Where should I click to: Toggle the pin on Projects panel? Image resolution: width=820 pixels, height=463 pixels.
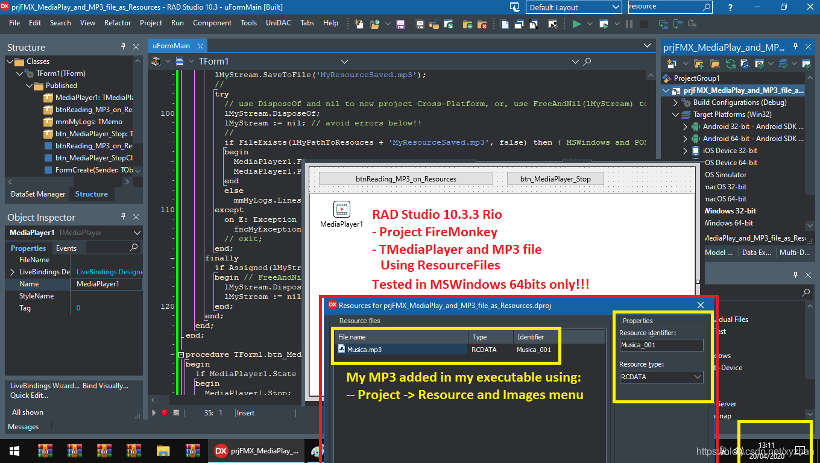click(796, 47)
